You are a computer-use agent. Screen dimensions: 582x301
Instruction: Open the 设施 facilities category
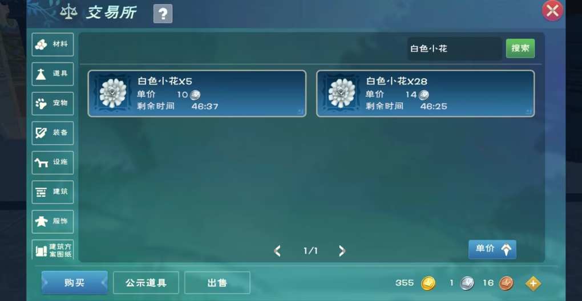point(52,162)
